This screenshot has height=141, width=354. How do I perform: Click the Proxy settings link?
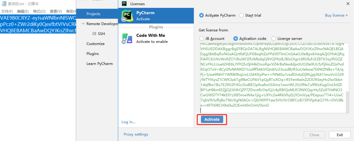[x=136, y=134]
